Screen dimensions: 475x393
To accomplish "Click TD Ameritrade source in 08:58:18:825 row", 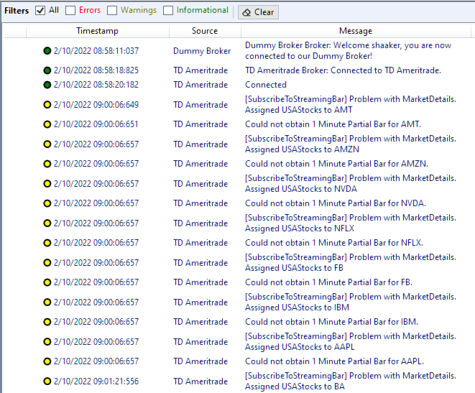I will coord(200,70).
